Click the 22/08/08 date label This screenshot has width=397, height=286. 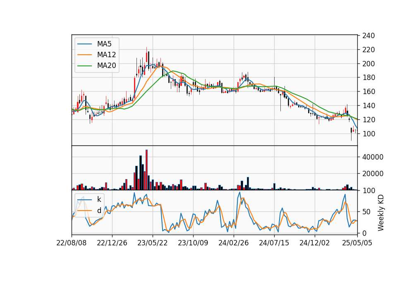click(72, 243)
